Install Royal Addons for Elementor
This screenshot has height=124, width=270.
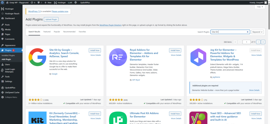pos(175,50)
